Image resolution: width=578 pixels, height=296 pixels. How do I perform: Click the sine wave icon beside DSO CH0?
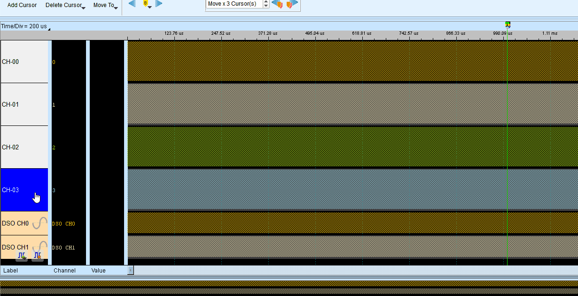coord(39,223)
